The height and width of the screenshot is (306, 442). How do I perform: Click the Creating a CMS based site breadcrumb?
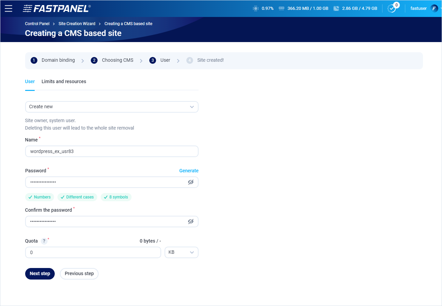pos(128,24)
